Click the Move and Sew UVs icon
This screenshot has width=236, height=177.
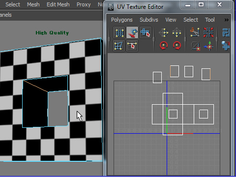pyautogui.click(x=208, y=46)
